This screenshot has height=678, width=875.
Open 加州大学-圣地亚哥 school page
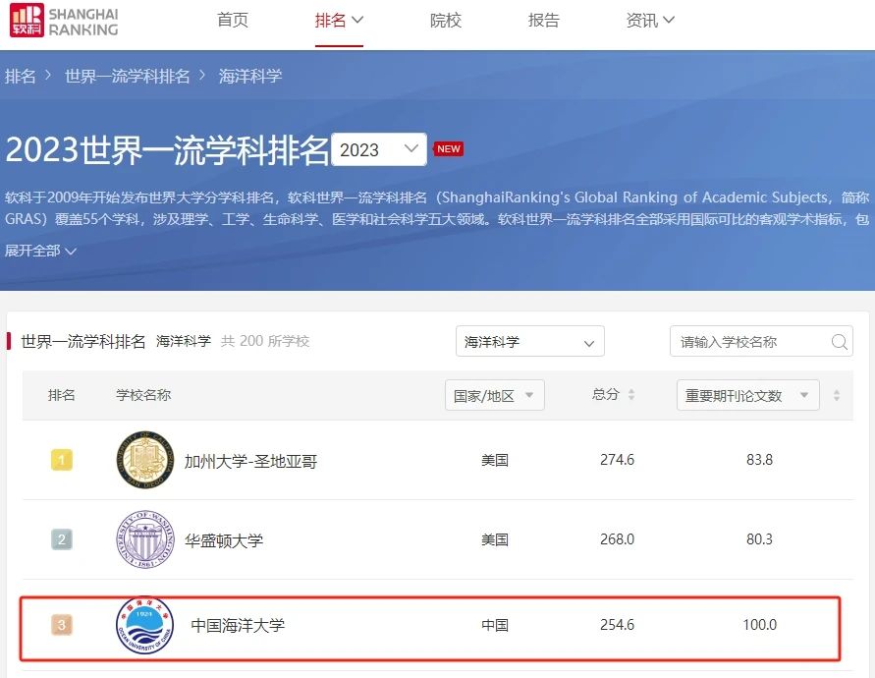pyautogui.click(x=251, y=461)
